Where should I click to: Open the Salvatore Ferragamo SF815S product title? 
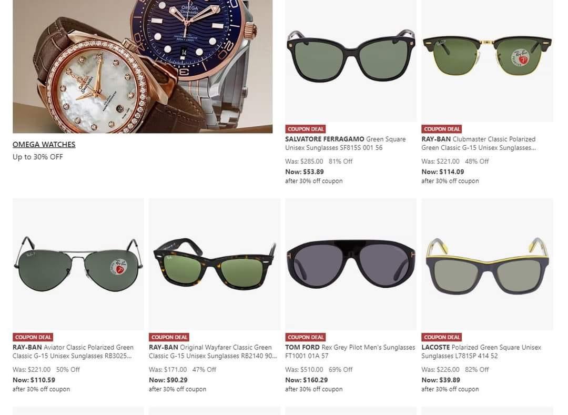[x=345, y=144]
